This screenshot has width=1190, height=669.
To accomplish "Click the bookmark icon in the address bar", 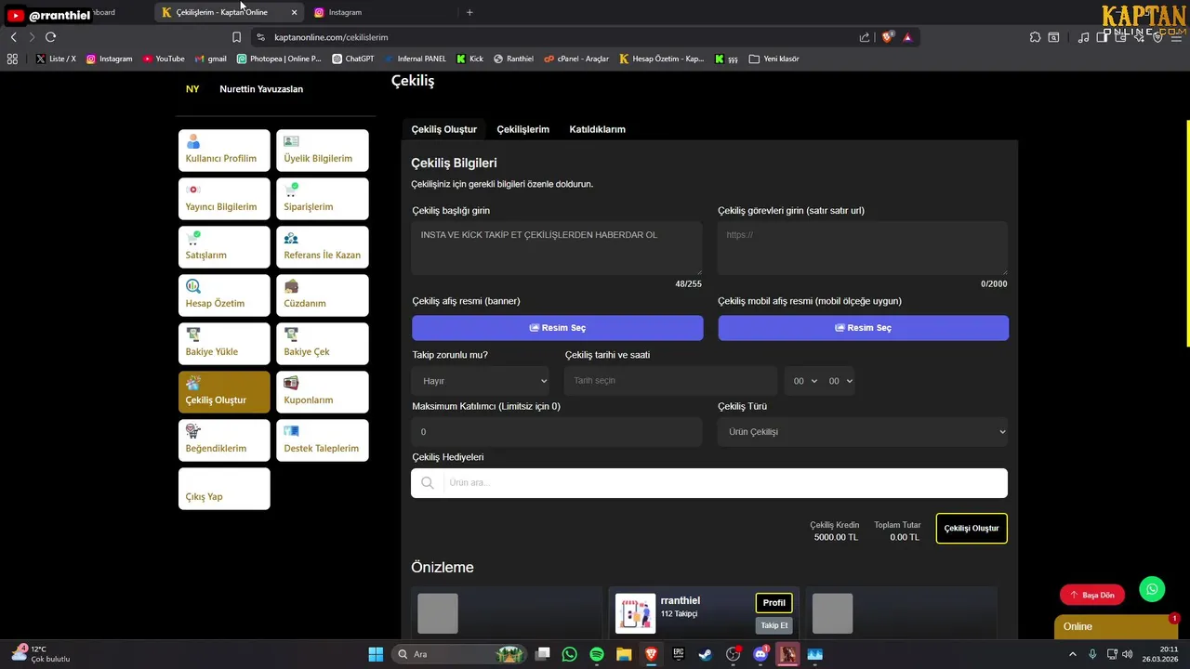I will 236,37.
